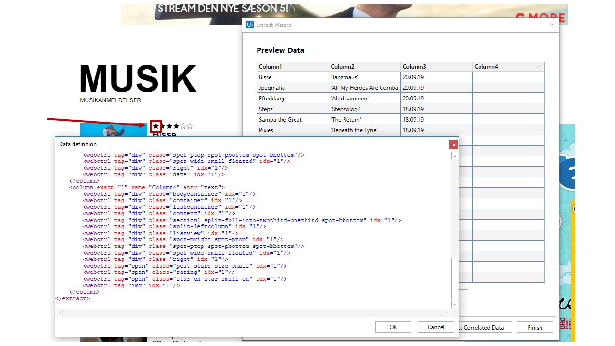Click the class="date" webctrl line

(x=154, y=174)
